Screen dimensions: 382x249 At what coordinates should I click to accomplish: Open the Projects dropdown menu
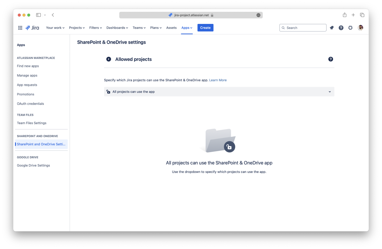pyautogui.click(x=77, y=28)
